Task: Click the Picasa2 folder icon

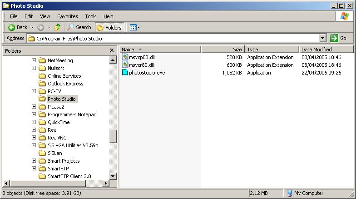Action: (42, 106)
